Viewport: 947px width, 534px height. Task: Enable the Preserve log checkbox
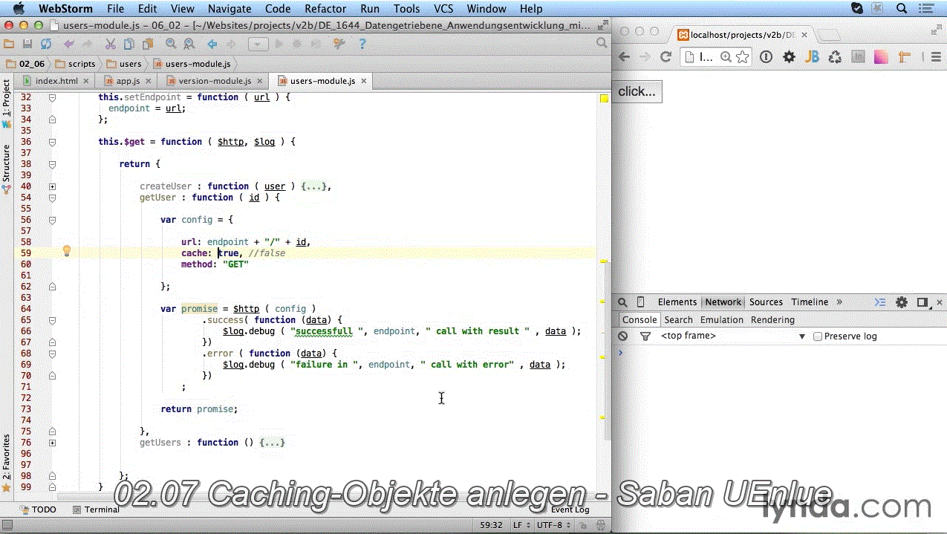point(818,336)
